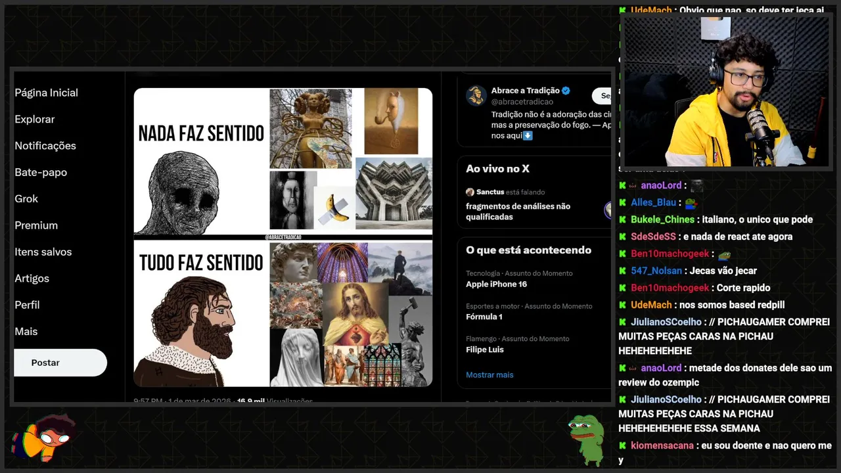The height and width of the screenshot is (473, 841).
Task: Open the TUDO FAZ SENTIDO meme image
Action: tap(283, 313)
